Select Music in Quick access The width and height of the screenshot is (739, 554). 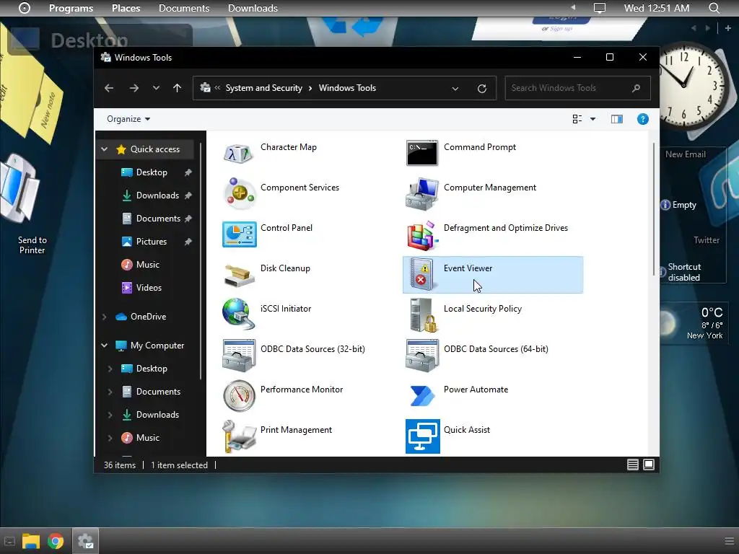[x=147, y=265]
